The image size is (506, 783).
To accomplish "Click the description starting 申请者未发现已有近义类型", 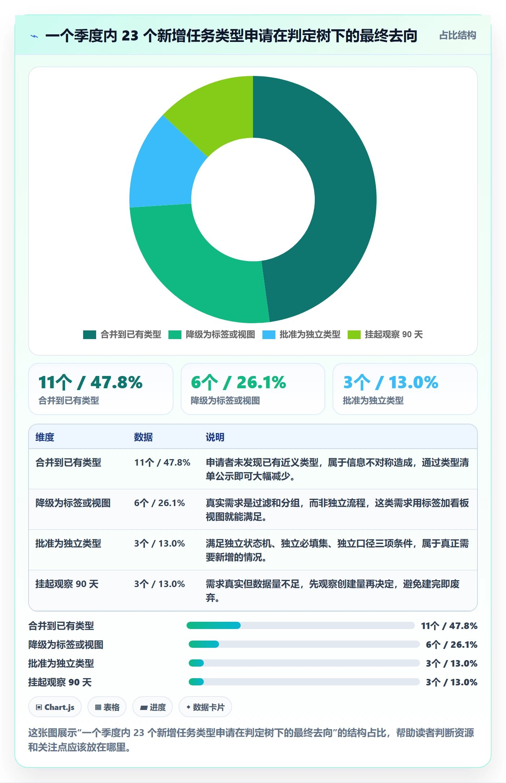I will click(337, 469).
